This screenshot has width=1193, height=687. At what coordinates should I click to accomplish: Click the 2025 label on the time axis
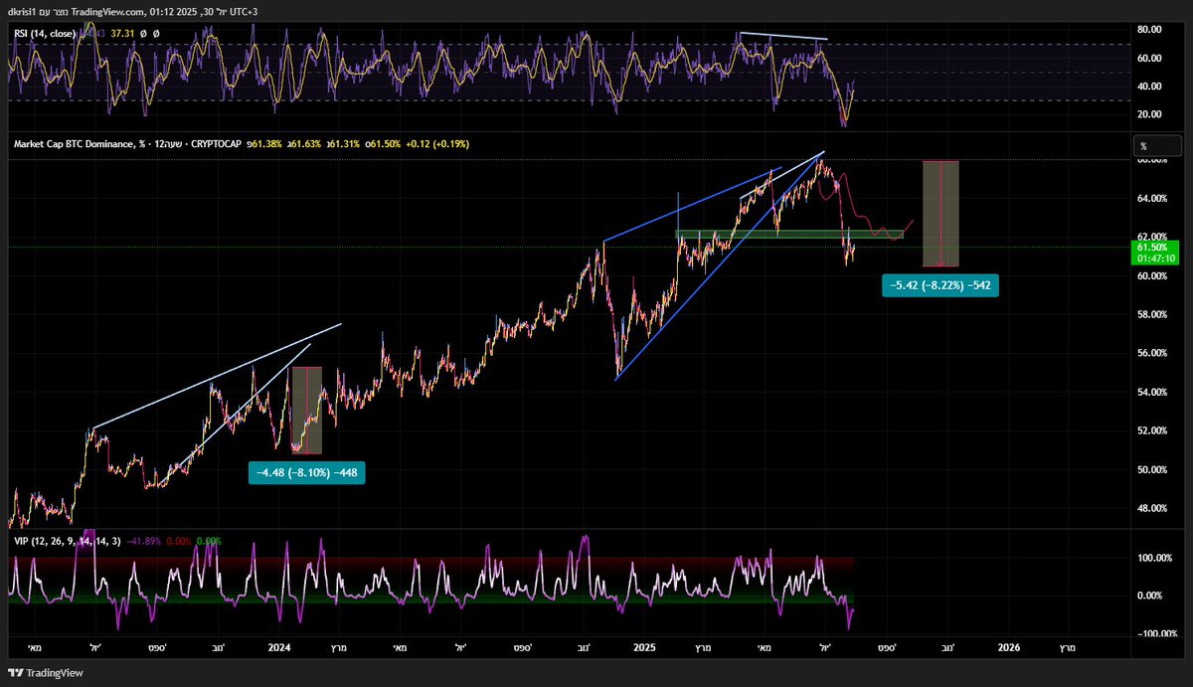[644, 648]
